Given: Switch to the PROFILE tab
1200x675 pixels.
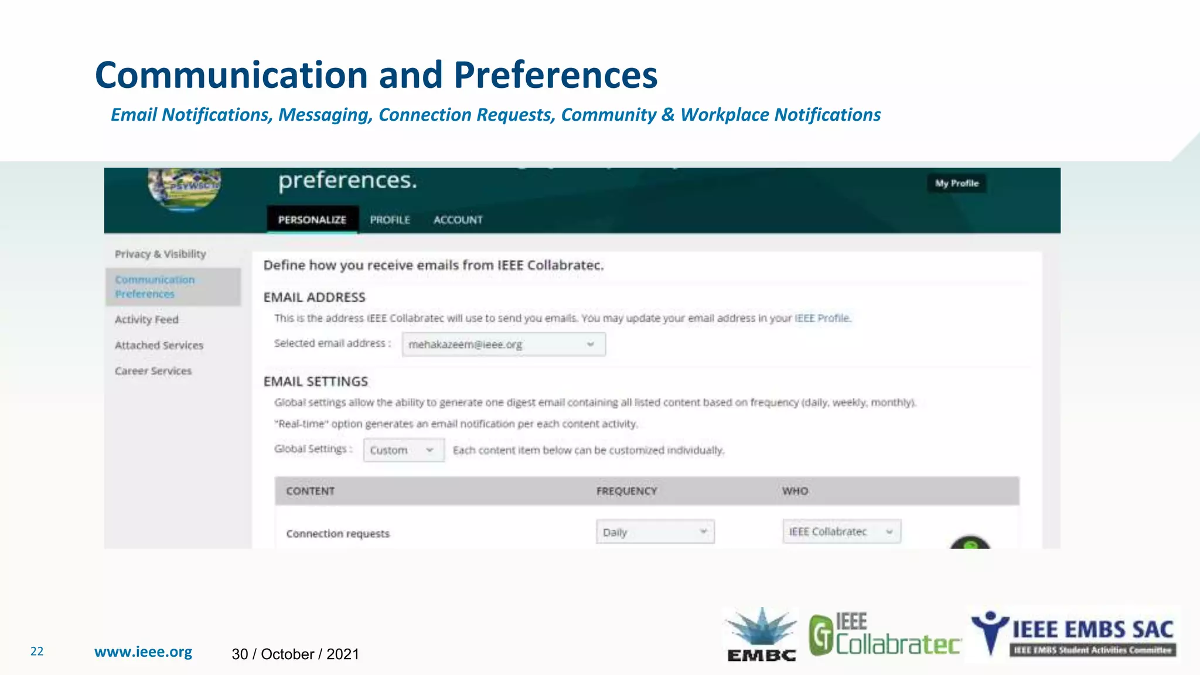Looking at the screenshot, I should tap(390, 220).
